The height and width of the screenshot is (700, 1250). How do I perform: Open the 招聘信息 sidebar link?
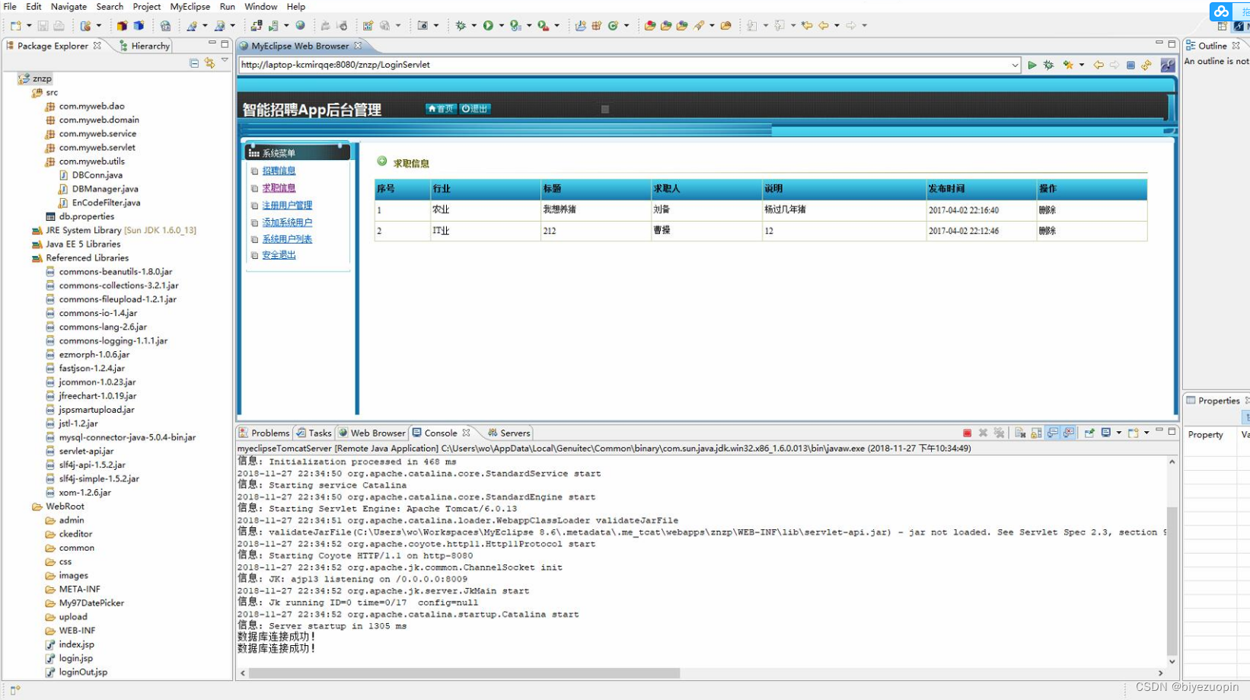point(279,171)
